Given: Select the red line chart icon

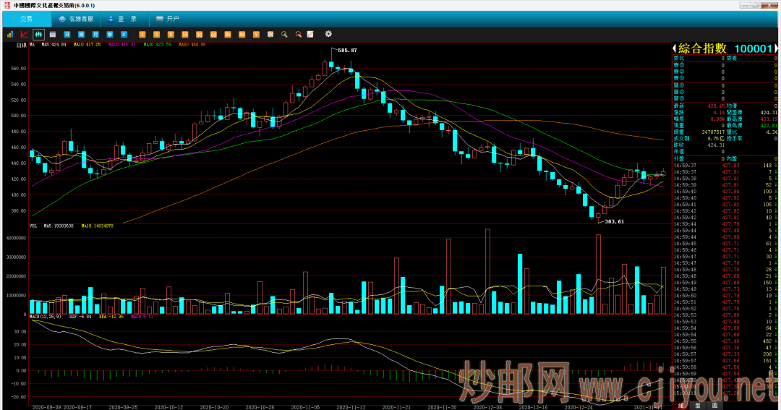Looking at the screenshot, I should [24, 34].
